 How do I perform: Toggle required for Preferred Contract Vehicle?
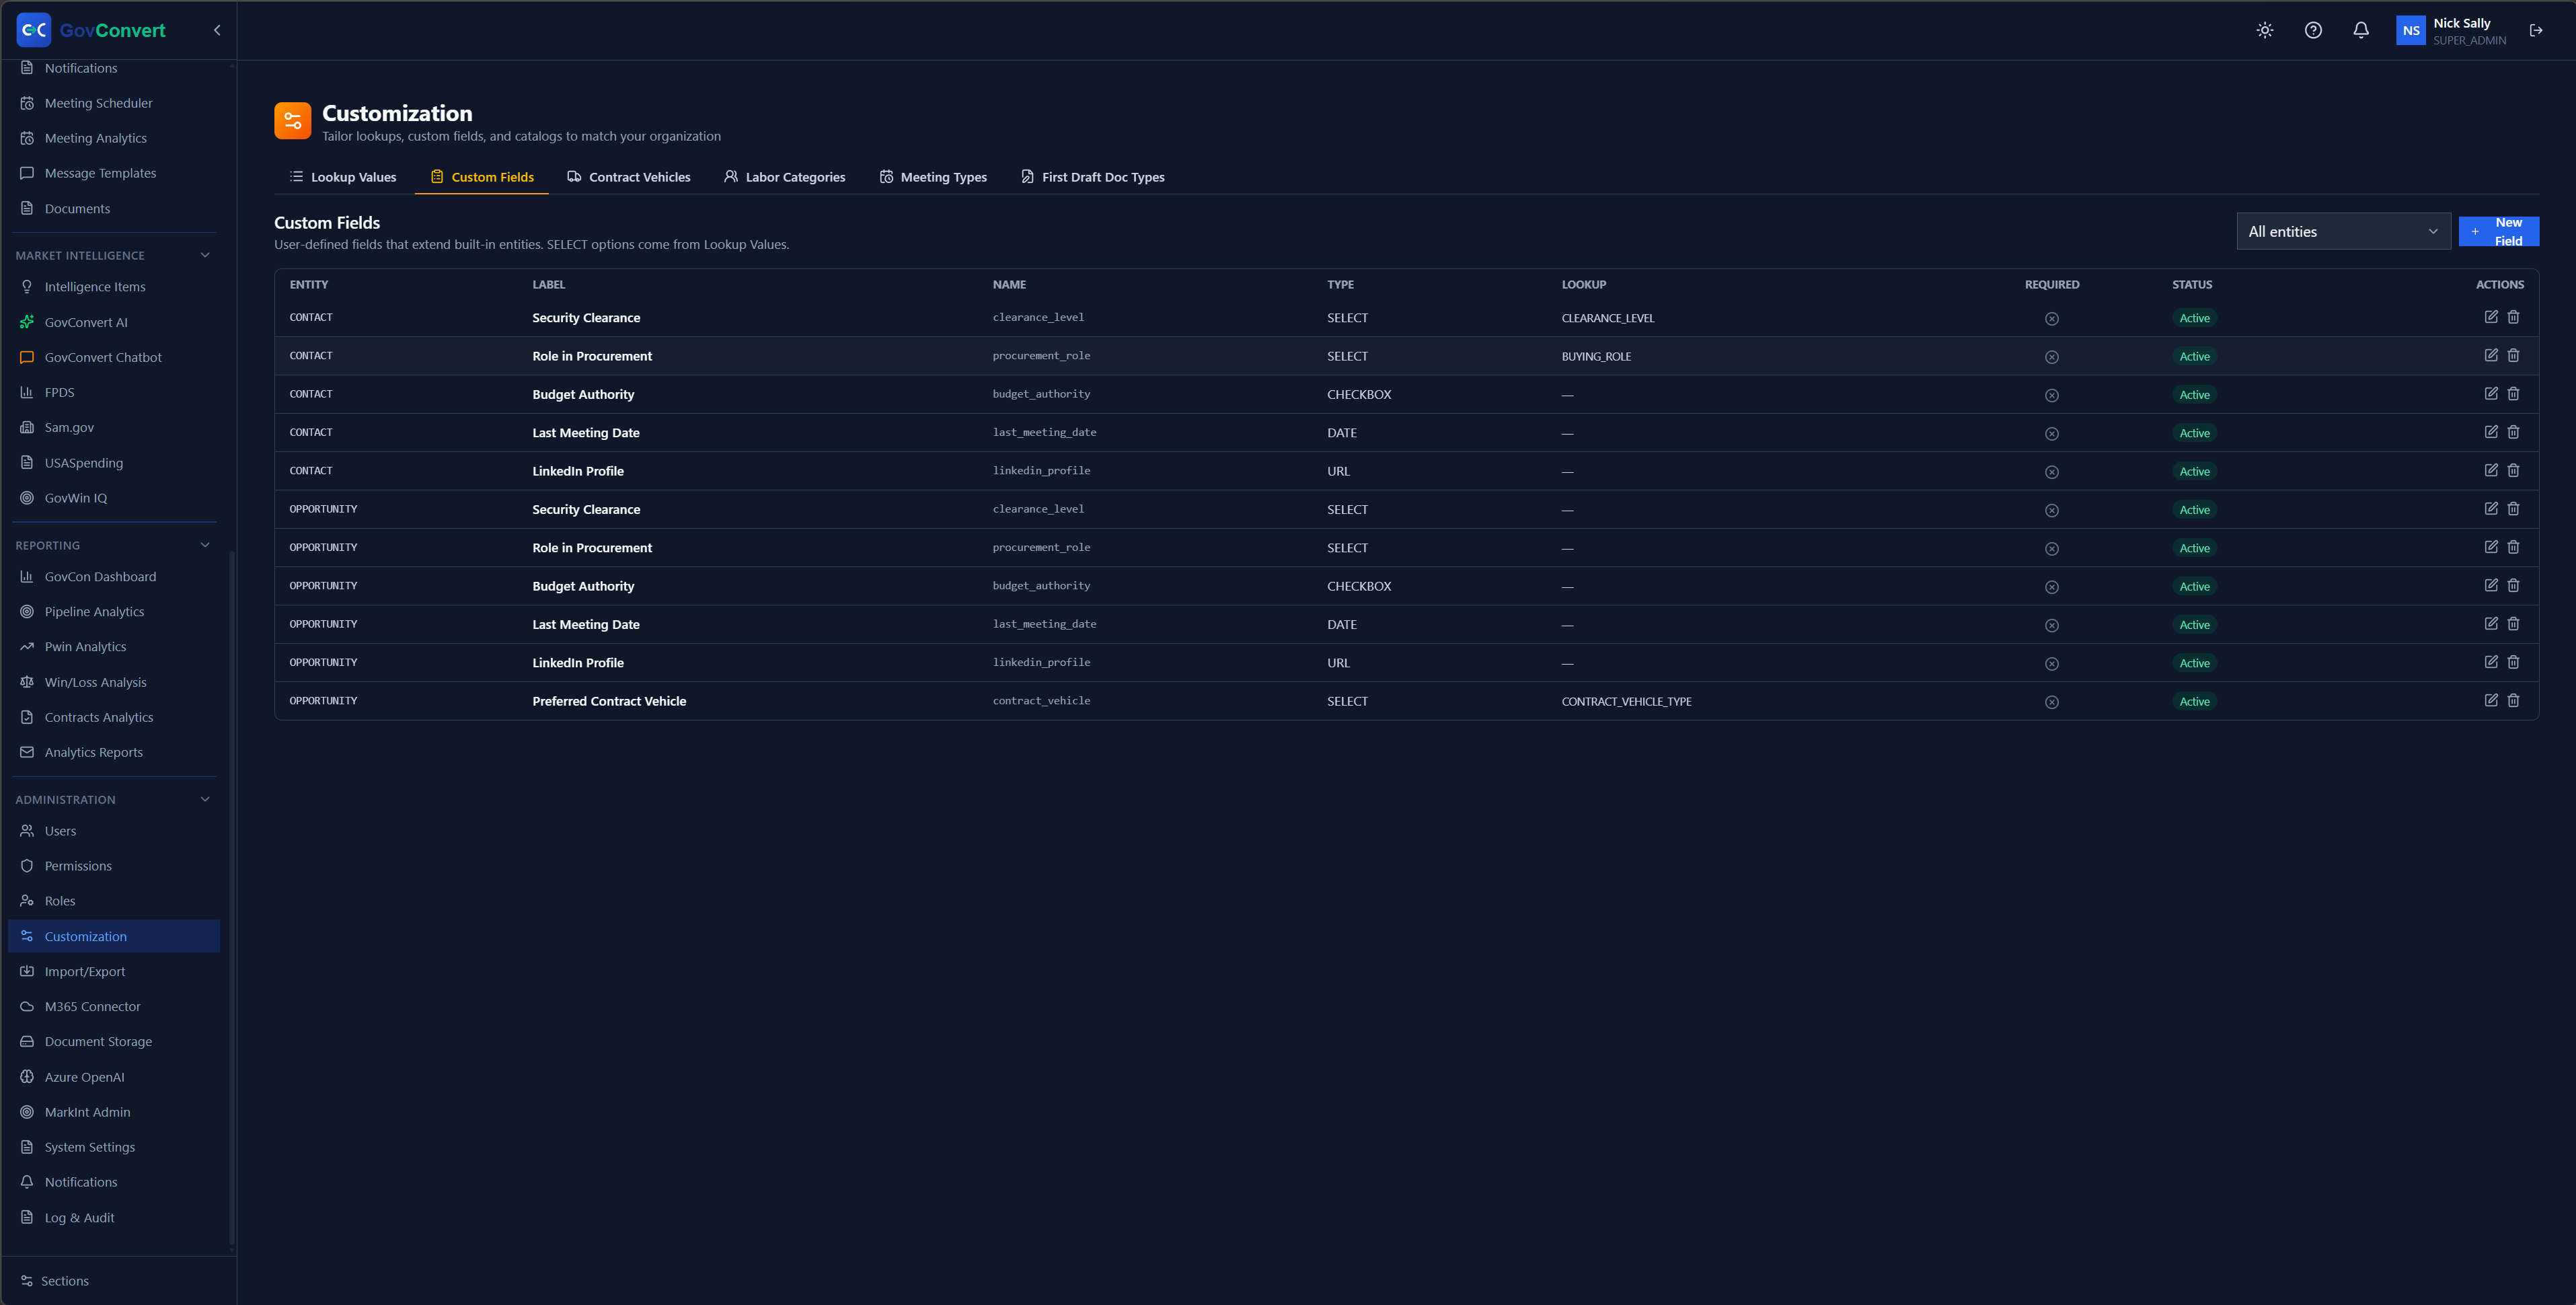[2052, 702]
